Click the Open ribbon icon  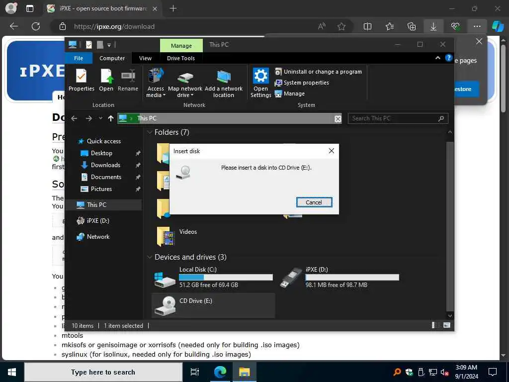106,80
